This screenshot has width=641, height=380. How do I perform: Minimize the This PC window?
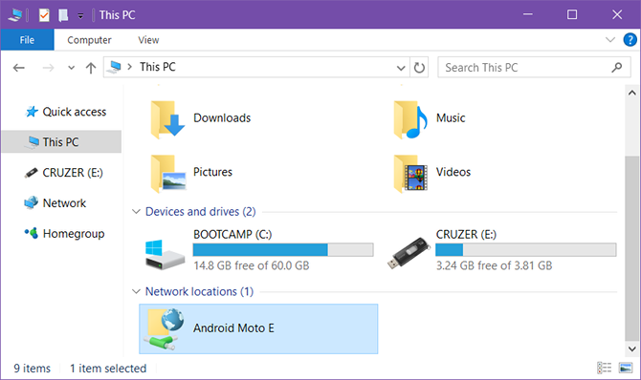tap(528, 14)
